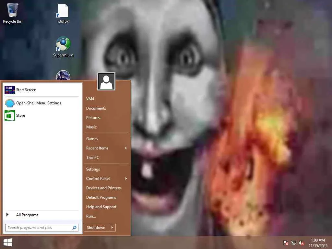The image size is (332, 249).
Task: Click the Start Screen tile icon
Action: pyautogui.click(x=9, y=90)
